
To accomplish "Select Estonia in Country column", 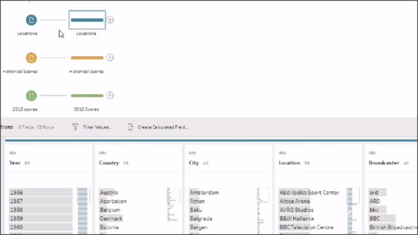I will coord(109,227).
